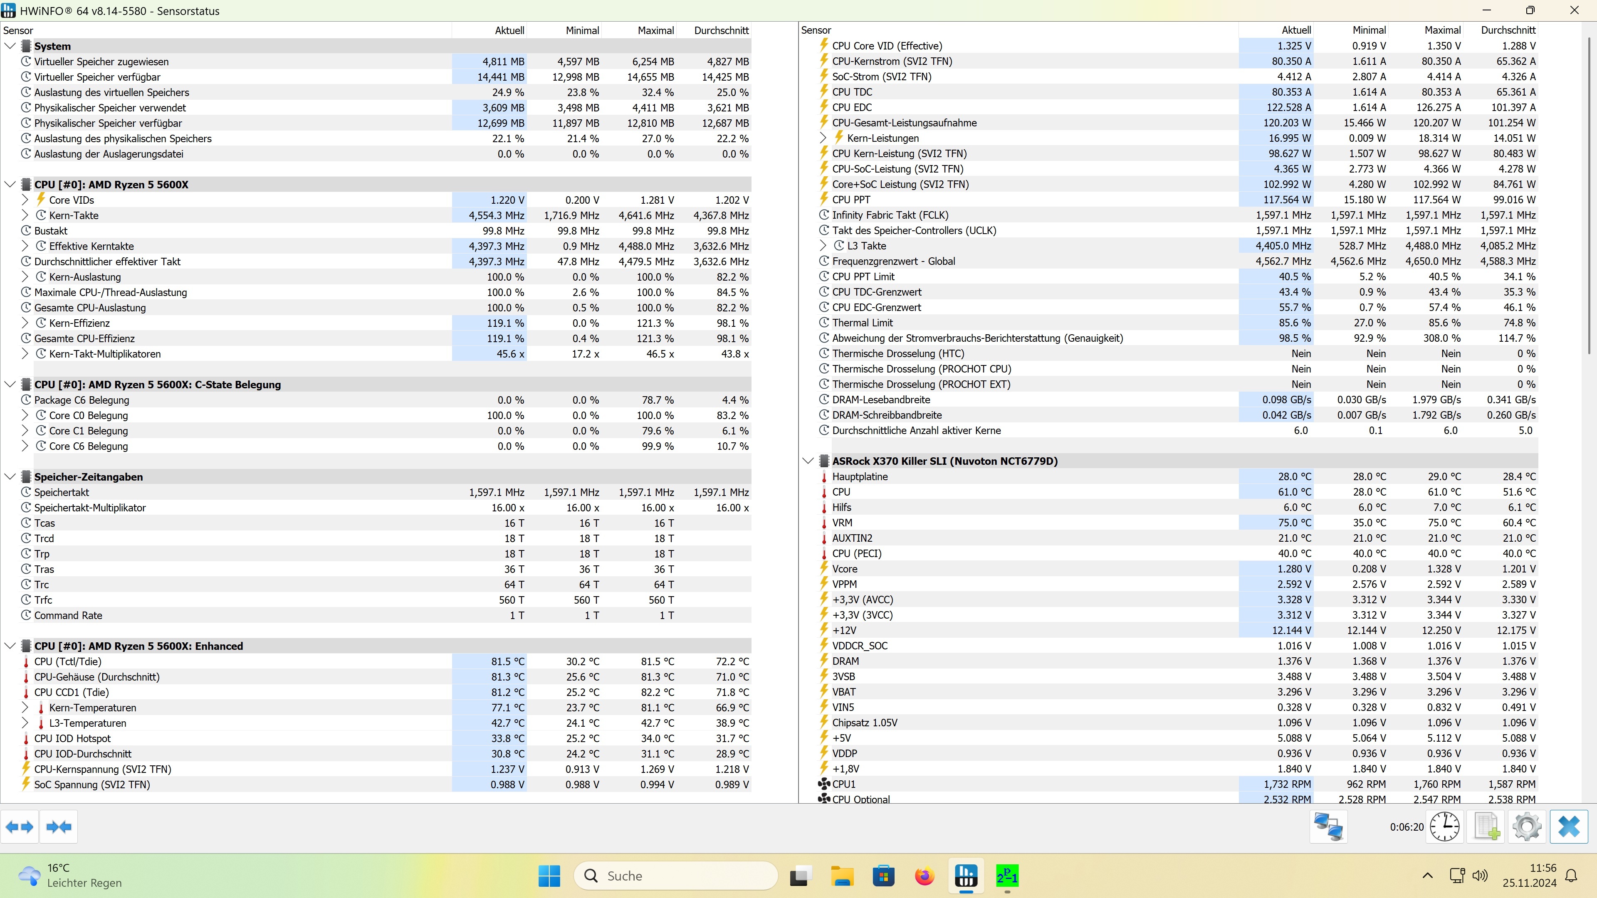Image resolution: width=1597 pixels, height=898 pixels.
Task: Click the chip icon of the System group
Action: 26,46
